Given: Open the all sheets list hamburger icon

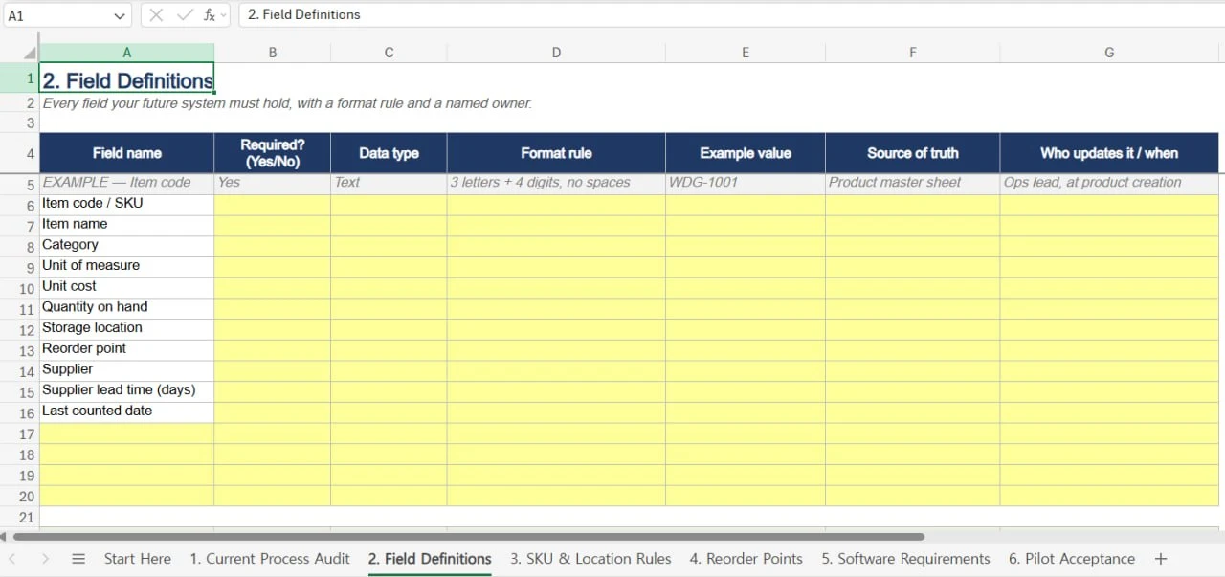Looking at the screenshot, I should tap(78, 559).
